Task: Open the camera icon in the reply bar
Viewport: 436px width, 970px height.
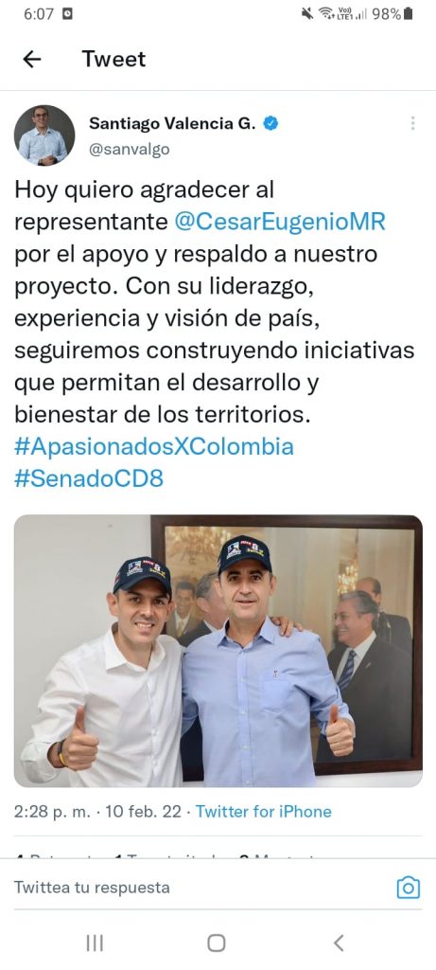Action: point(409,888)
